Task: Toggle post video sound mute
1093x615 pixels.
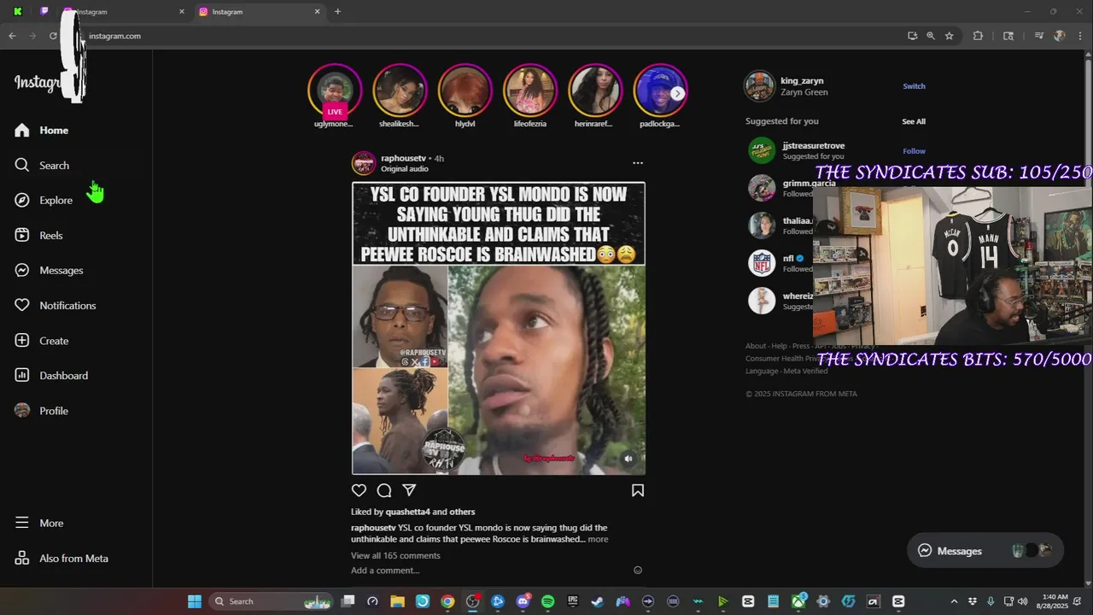Action: [x=628, y=459]
